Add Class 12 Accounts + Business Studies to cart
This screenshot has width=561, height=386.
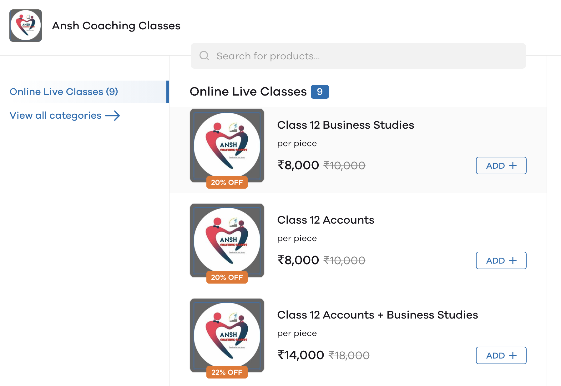[501, 355]
